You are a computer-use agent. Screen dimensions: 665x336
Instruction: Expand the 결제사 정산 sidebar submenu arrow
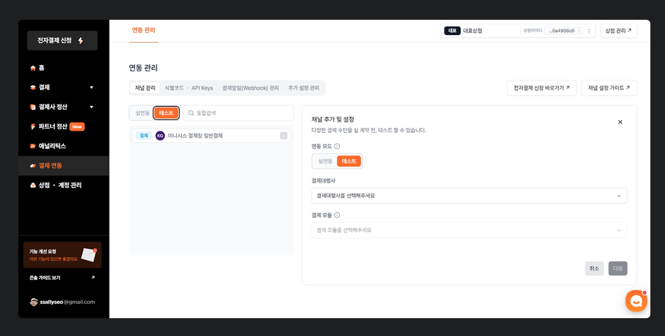click(x=92, y=107)
